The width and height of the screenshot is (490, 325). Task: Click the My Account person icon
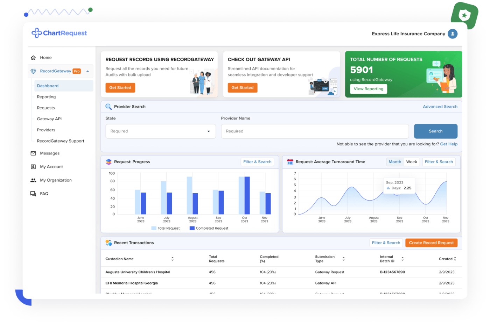point(33,167)
